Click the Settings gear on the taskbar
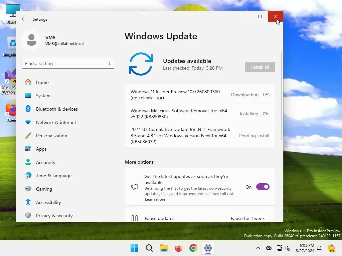Image resolution: width=342 pixels, height=256 pixels. click(x=208, y=248)
